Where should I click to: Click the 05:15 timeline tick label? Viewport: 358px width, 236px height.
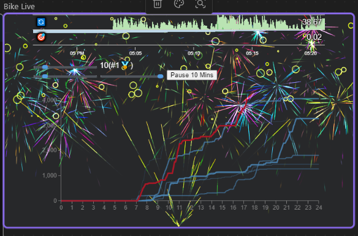[253, 53]
